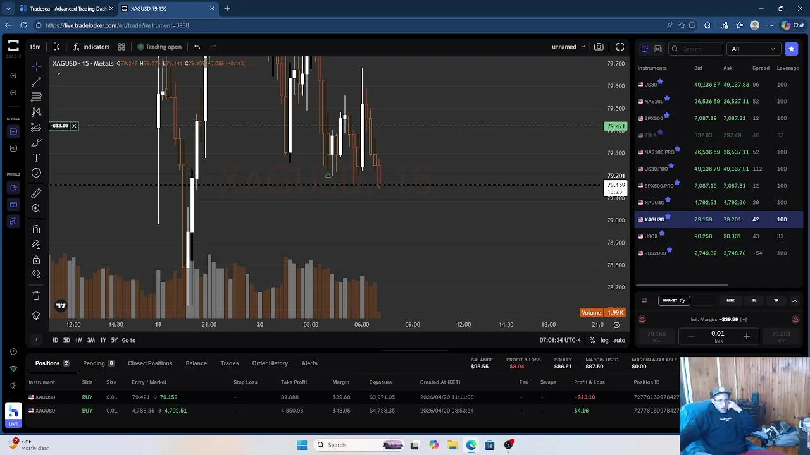Set chart range to 5Y
This screenshot has width=810, height=455.
tap(115, 340)
